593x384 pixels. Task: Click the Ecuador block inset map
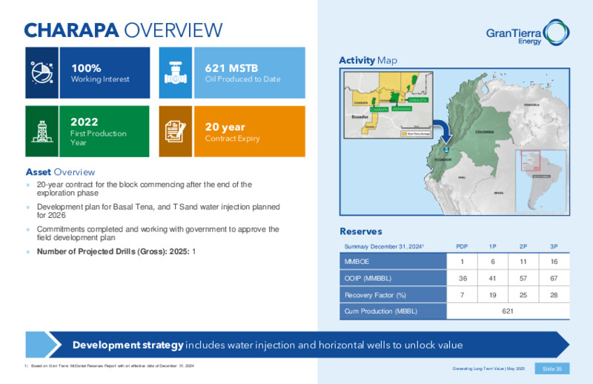pos(388,105)
